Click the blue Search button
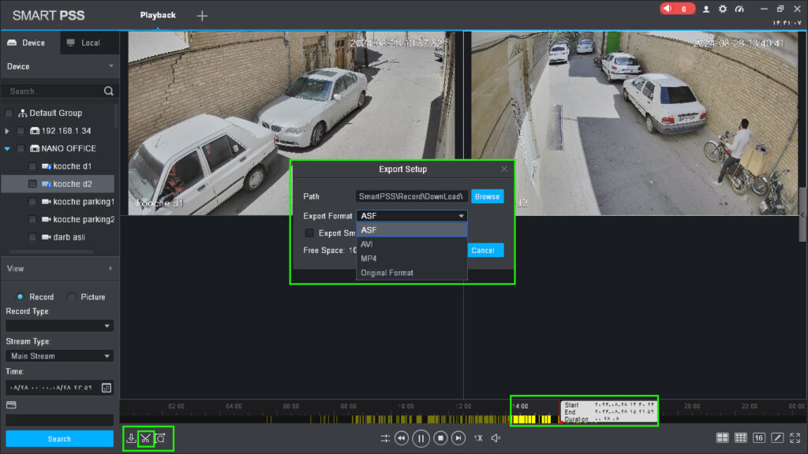 [x=59, y=439]
